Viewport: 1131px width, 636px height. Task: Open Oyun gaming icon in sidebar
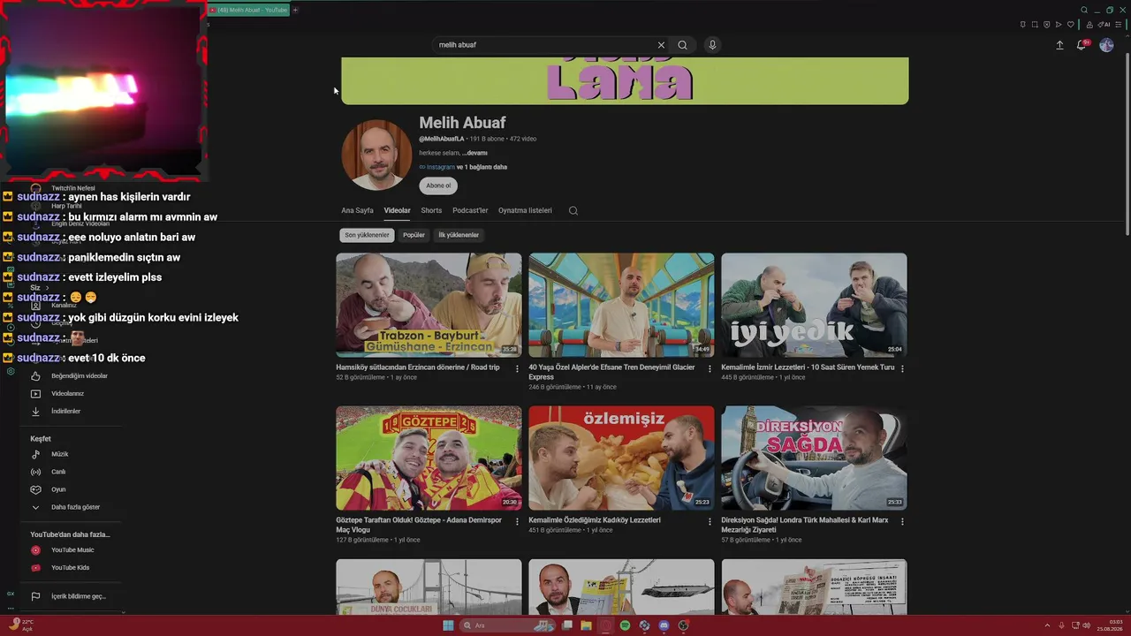click(x=35, y=489)
